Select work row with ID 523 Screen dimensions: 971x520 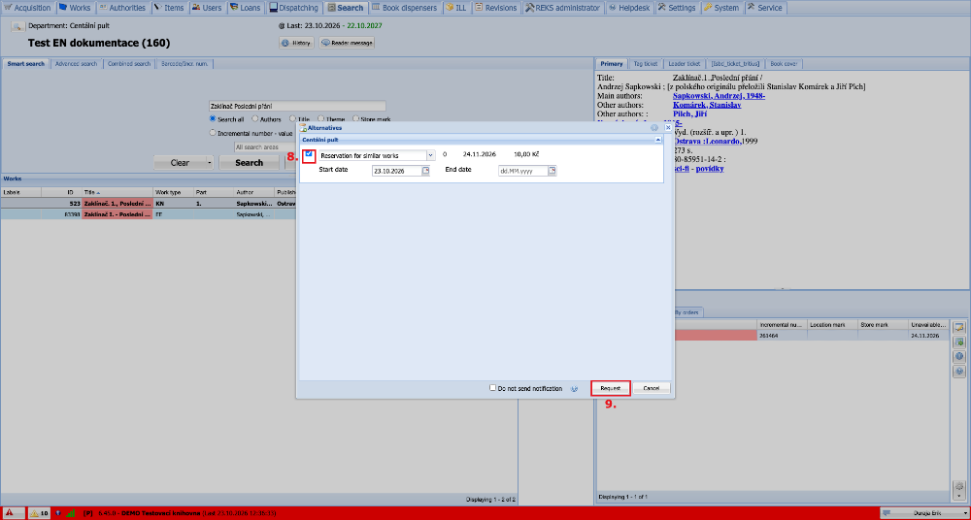(x=149, y=203)
